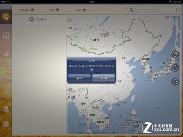Click the 帮助 help button

click(104, 78)
